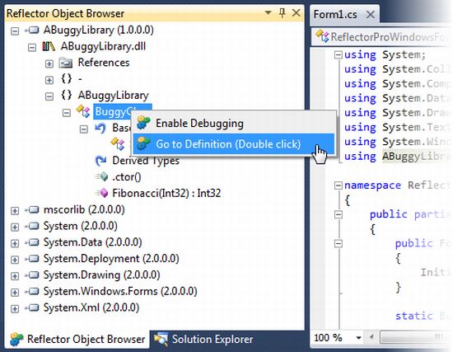Expand the System.Data (2.0.0.0) assembly
This screenshot has width=453, height=352.
(15, 243)
